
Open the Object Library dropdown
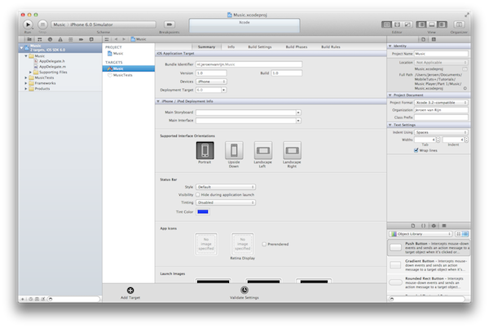tap(421, 233)
